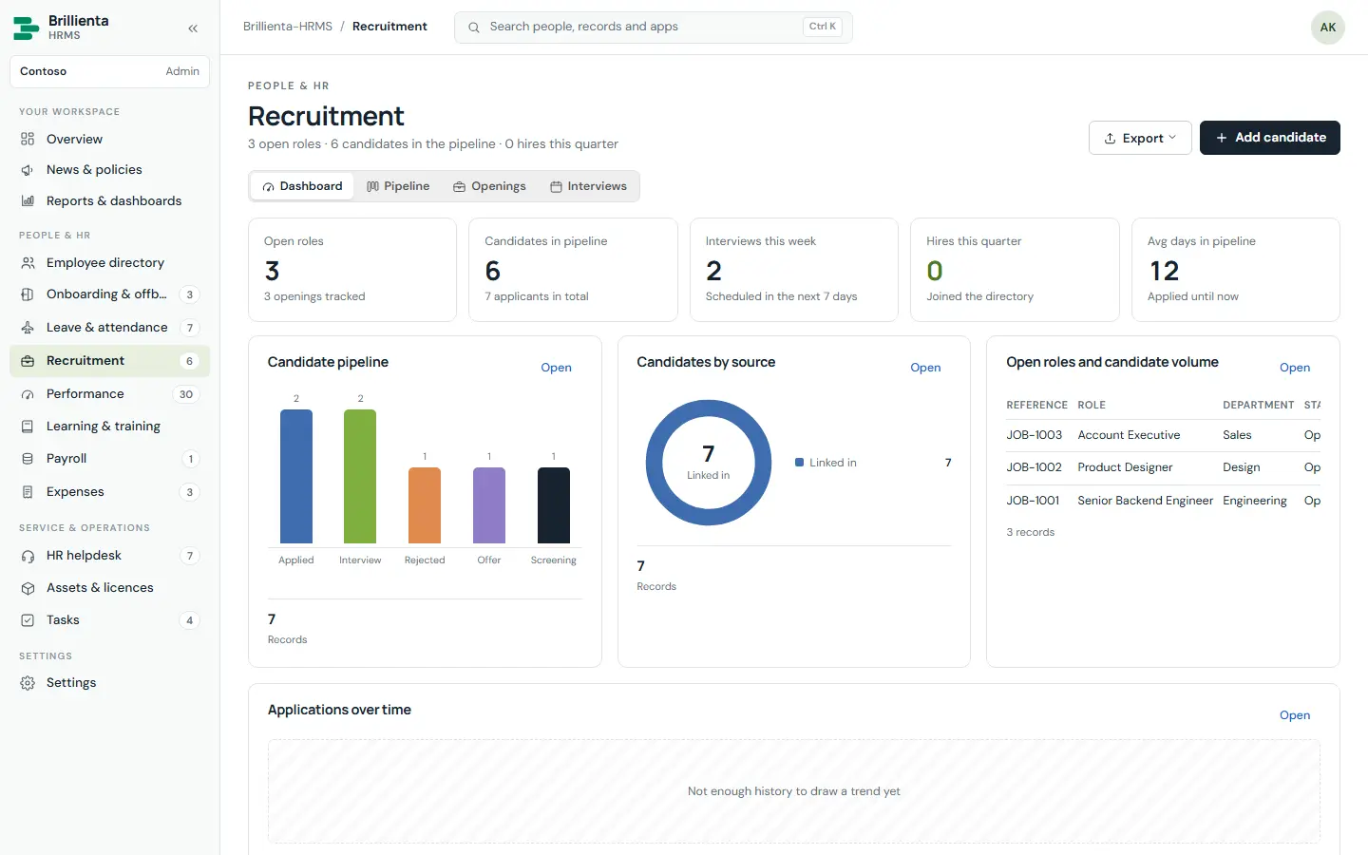Click the Performance gauge icon
The image size is (1368, 855).
pos(28,394)
